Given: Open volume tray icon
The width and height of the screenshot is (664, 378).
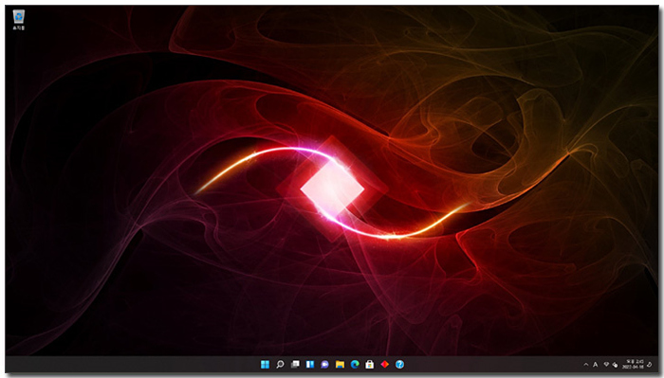Looking at the screenshot, I should coord(615,365).
